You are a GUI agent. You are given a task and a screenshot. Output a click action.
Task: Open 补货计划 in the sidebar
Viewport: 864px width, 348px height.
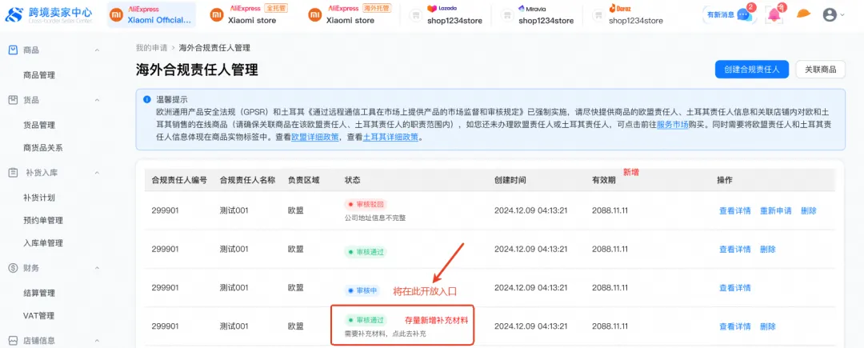click(39, 198)
